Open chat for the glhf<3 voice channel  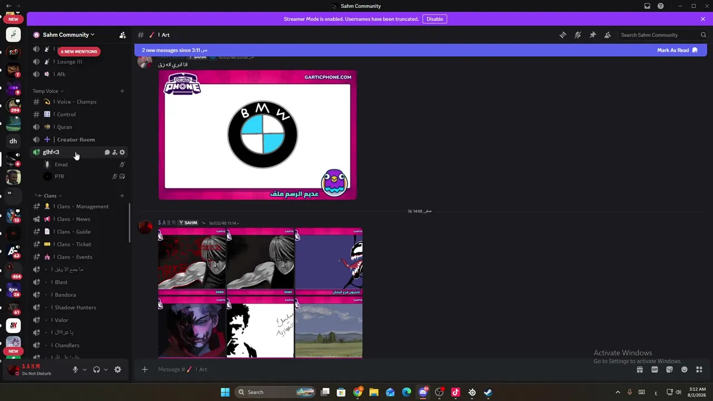[107, 152]
